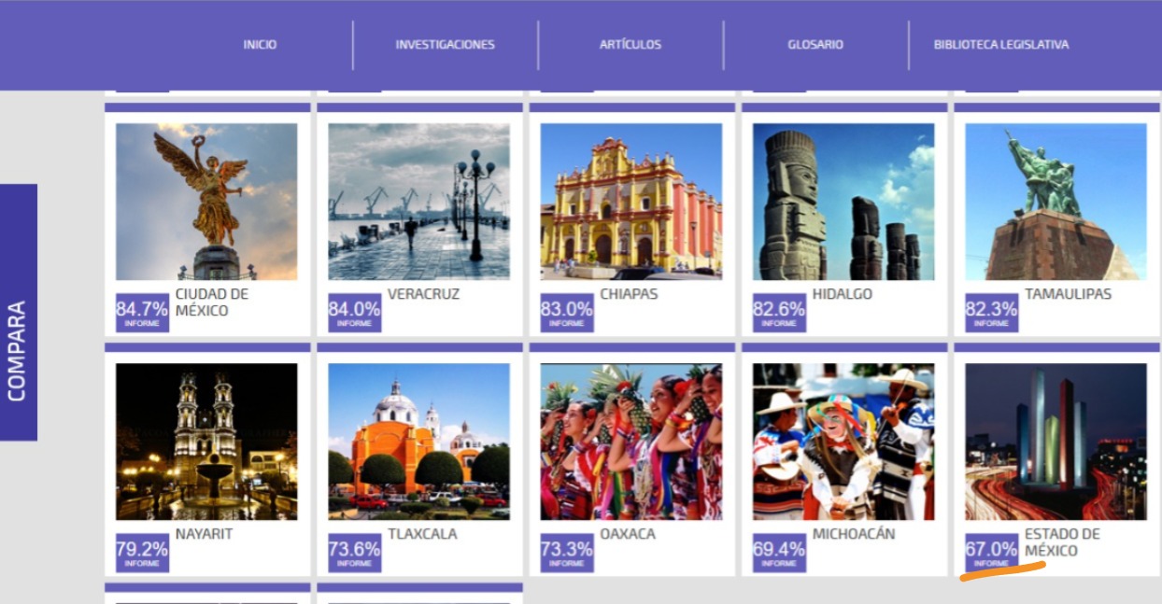Select the CHIAPAS state name
This screenshot has height=604, width=1162.
[x=629, y=294]
